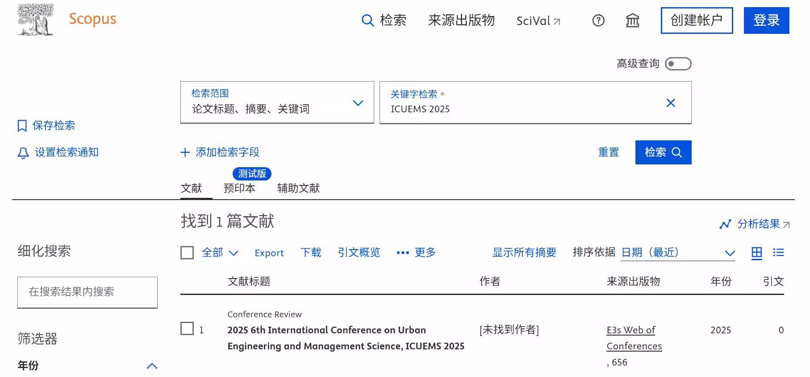Click the search within results field
This screenshot has height=377, width=810.
[88, 292]
